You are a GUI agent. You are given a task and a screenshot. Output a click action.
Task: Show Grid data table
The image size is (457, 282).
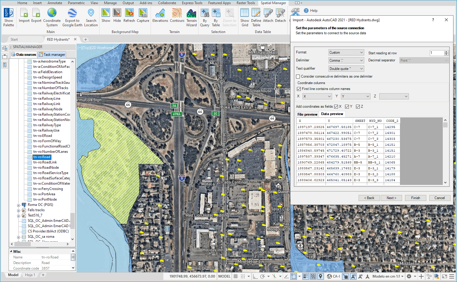(x=245, y=17)
